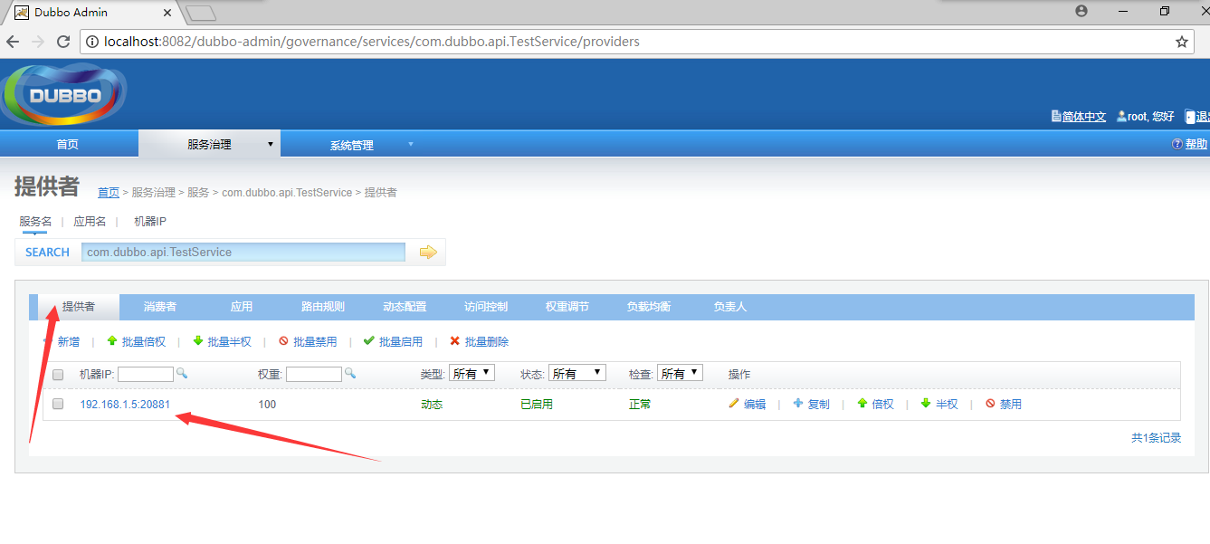Open the new tab button
The height and width of the screenshot is (544, 1210).
coord(200,13)
